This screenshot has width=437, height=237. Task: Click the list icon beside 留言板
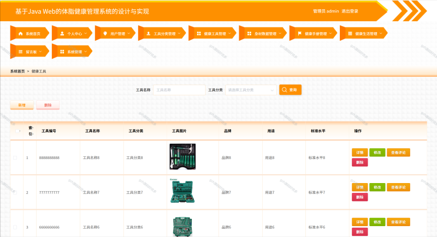(20, 52)
